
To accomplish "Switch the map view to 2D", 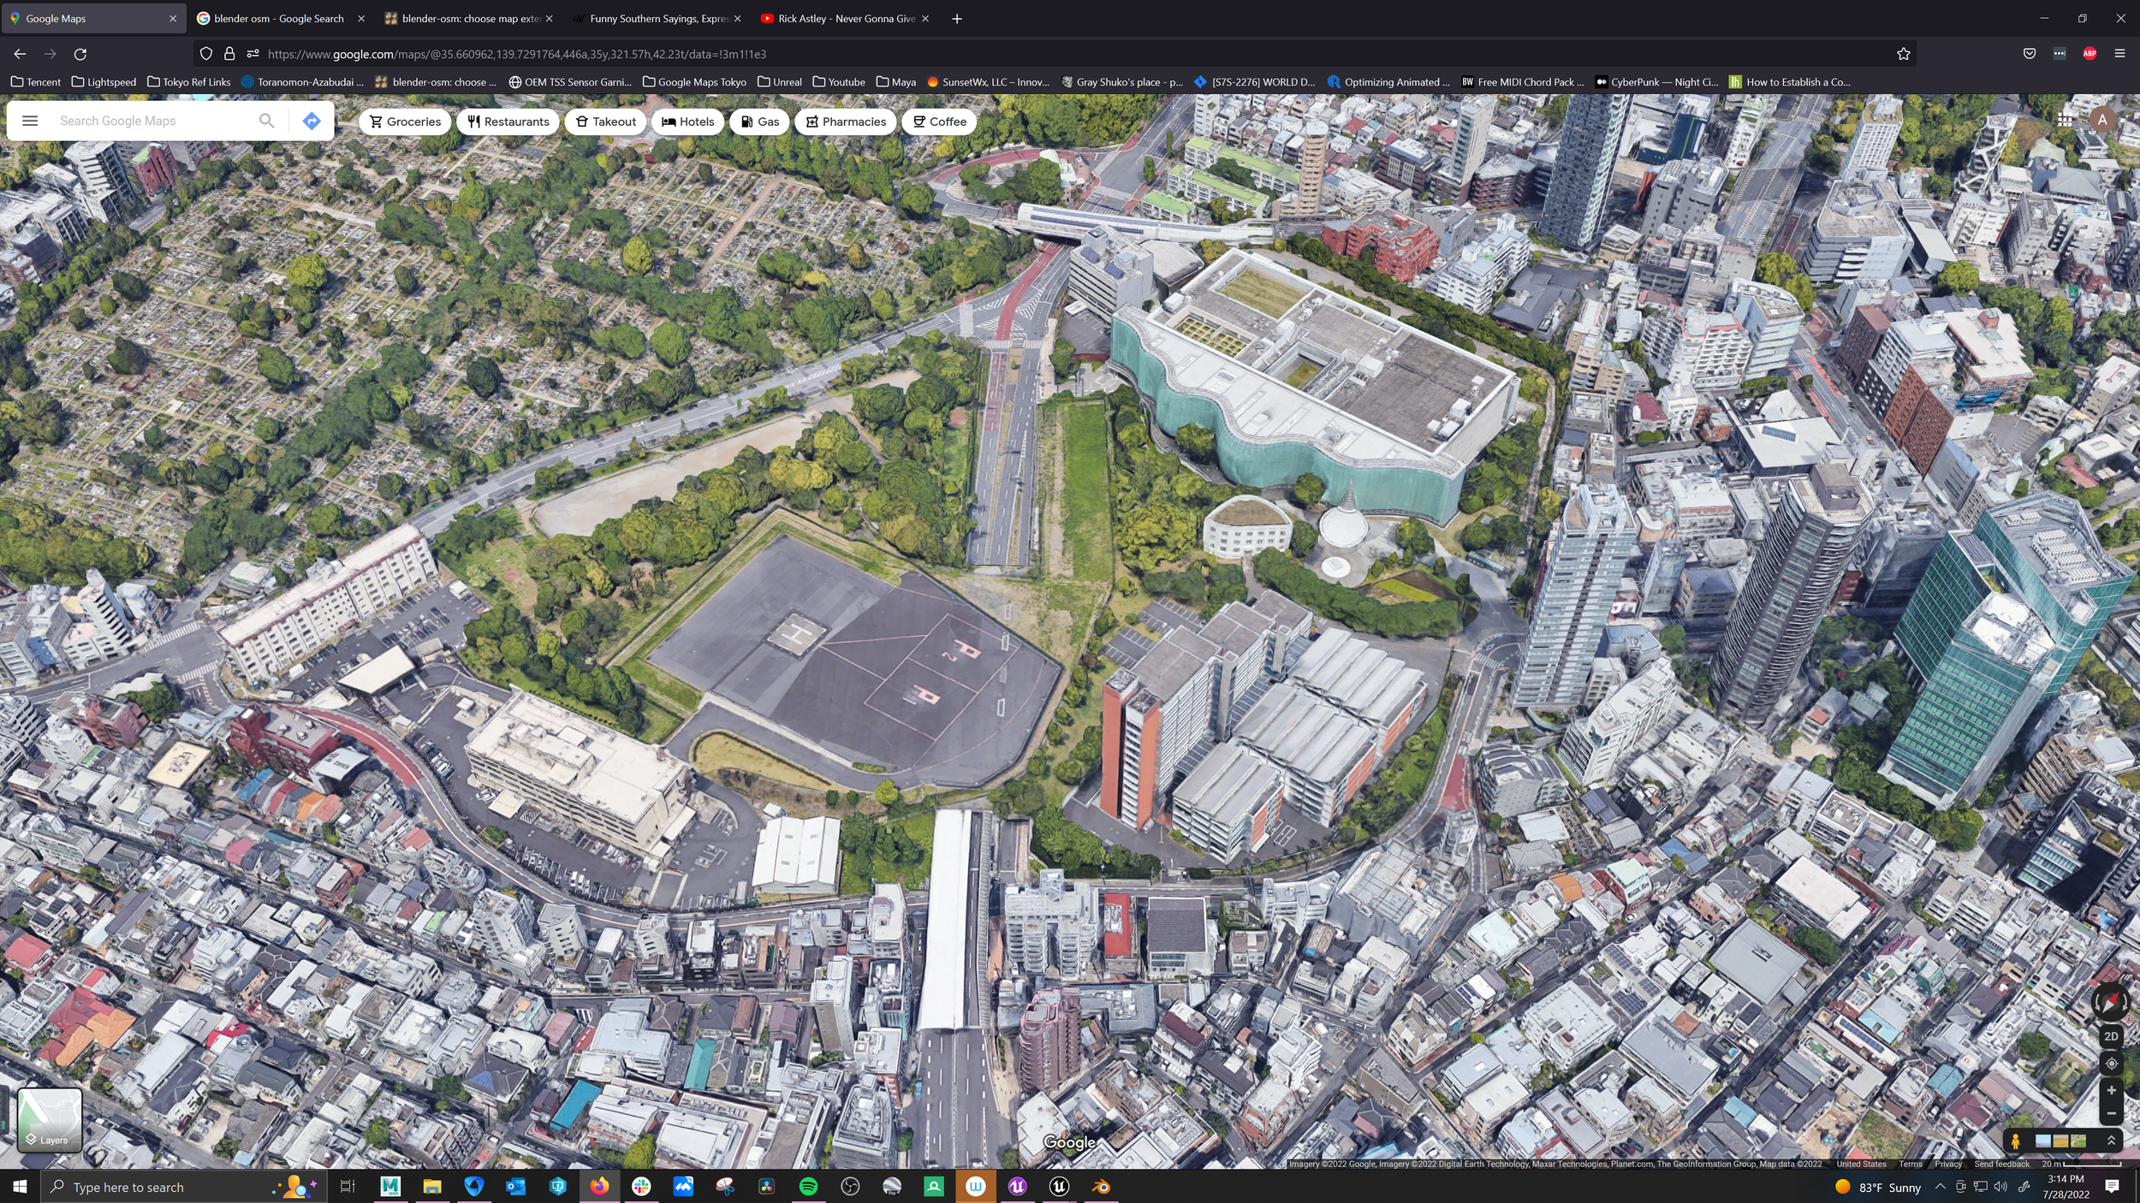I will 2111,1036.
